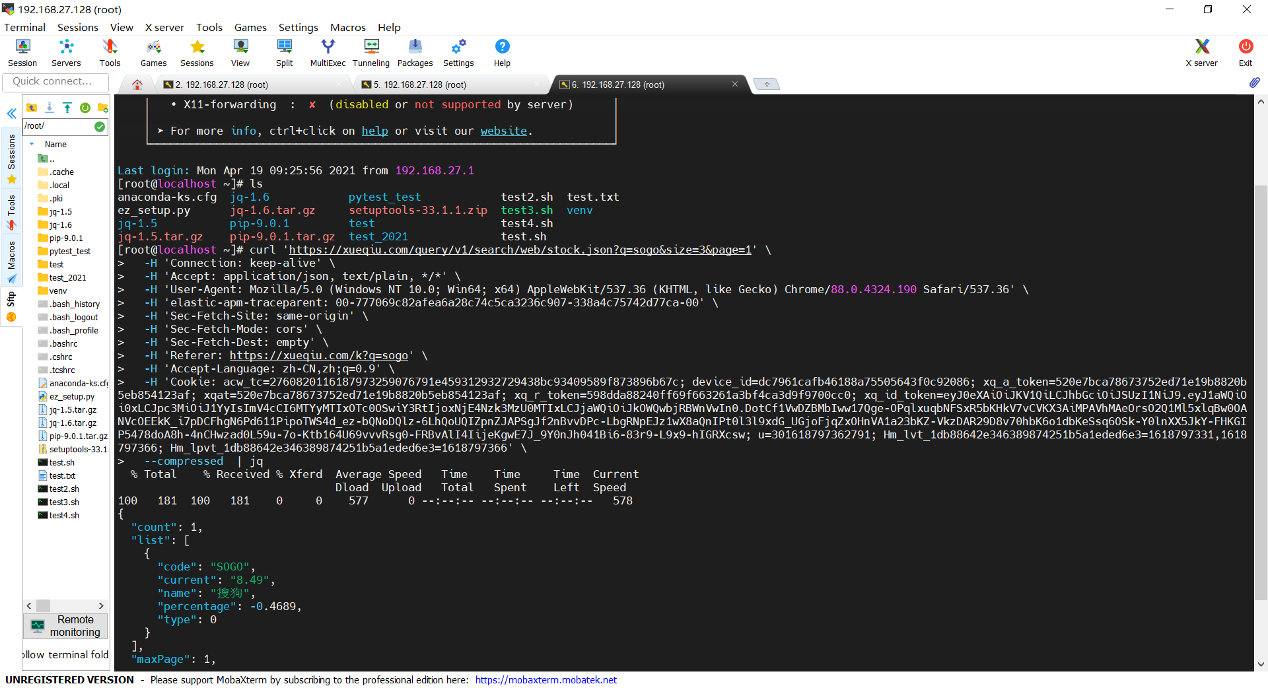Viewport: 1268px width, 688px height.
Task: Open the Tools toolbar icon
Action: (x=110, y=53)
